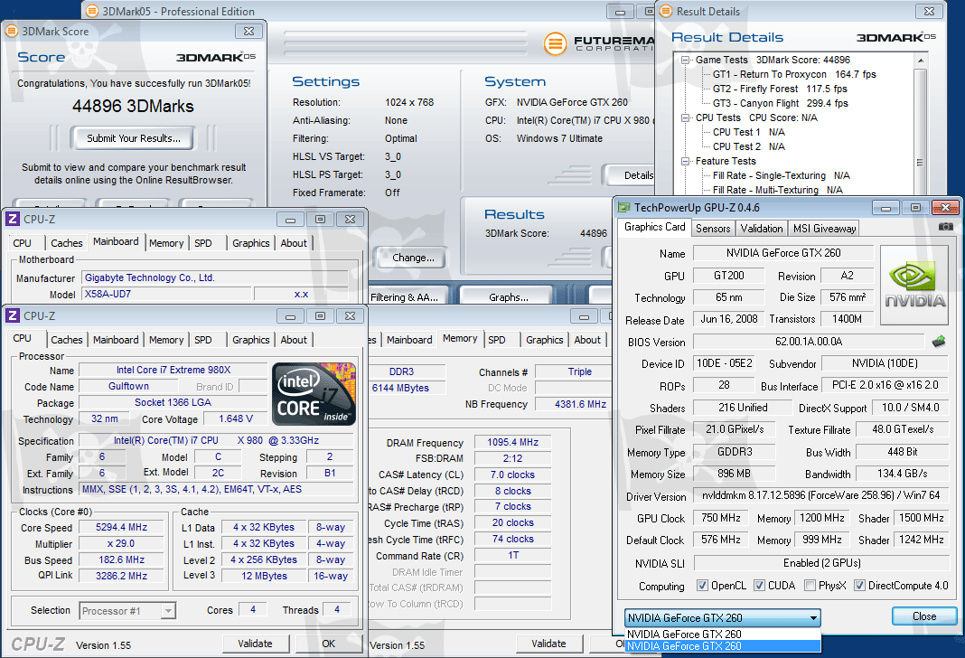Screen dimensions: 965x658
Task: Open About tab in the CPU-Z CPU window
Action: pos(294,340)
